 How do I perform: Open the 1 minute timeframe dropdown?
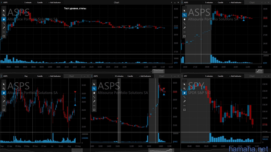click(x=29, y=3)
